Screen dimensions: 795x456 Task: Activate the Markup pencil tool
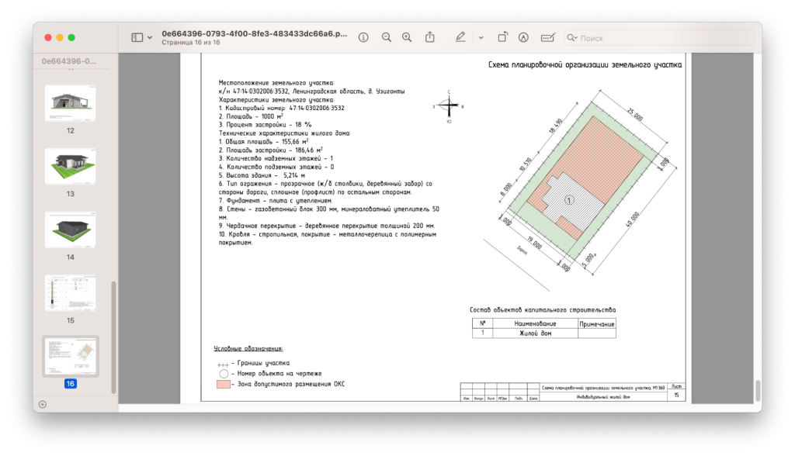coord(460,36)
